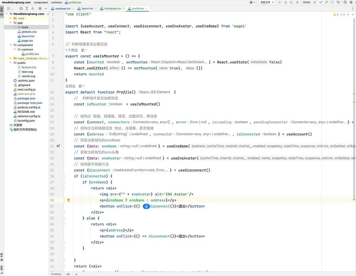Fold code block at line 26 gutter
Screen dimensions: 356x276
64,176
